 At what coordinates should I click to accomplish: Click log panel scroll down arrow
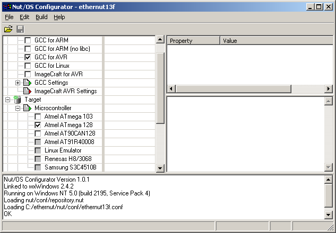(328, 214)
